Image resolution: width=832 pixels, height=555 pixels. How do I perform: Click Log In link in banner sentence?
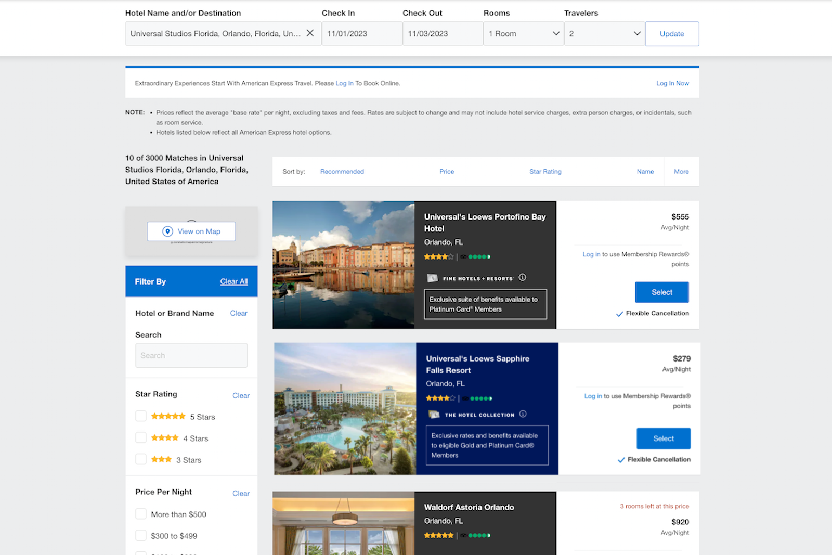click(344, 83)
